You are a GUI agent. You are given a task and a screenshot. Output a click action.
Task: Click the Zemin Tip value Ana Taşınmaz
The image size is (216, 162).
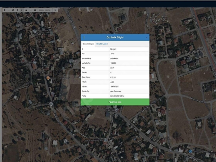(x=129, y=91)
